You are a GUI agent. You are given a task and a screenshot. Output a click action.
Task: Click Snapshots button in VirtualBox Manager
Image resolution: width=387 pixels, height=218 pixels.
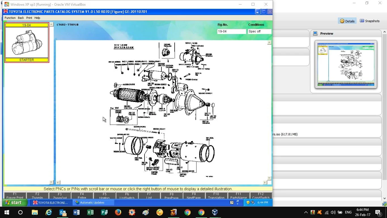tap(370, 21)
